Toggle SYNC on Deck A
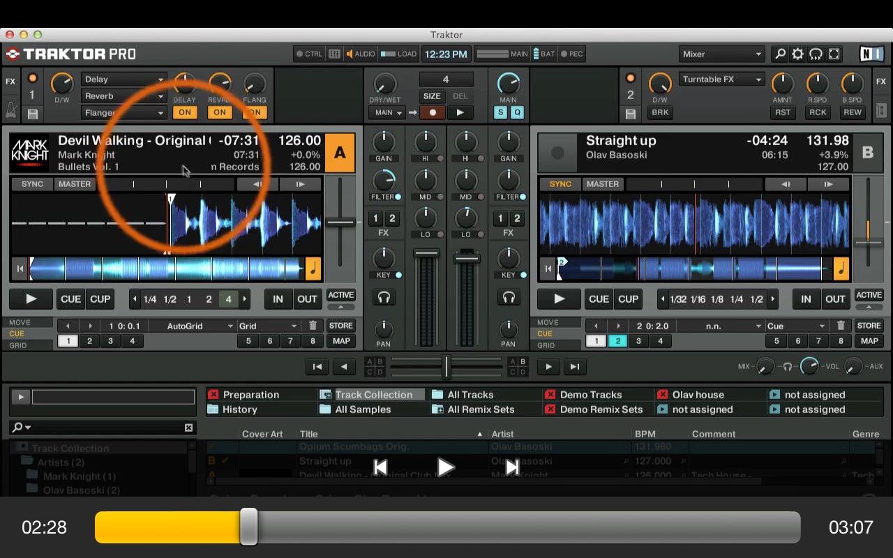Viewport: 893px width, 558px height. (32, 184)
